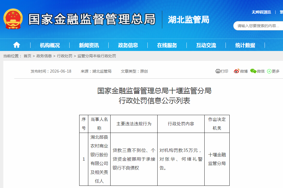Select the 文章类型：原创 text

(x=134, y=71)
